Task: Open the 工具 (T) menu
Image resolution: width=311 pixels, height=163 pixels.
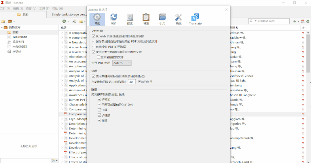Action: coord(44,9)
